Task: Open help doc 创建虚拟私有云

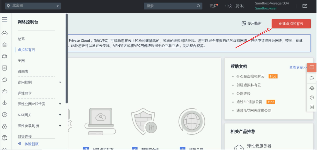Action: click(249, 85)
